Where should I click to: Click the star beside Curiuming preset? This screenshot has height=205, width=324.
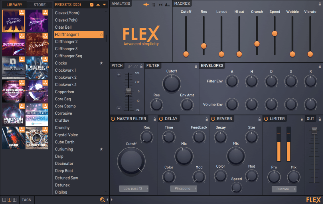pos(101,149)
